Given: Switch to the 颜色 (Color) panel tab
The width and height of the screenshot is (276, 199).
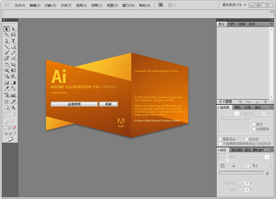Looking at the screenshot, I should (237, 108).
